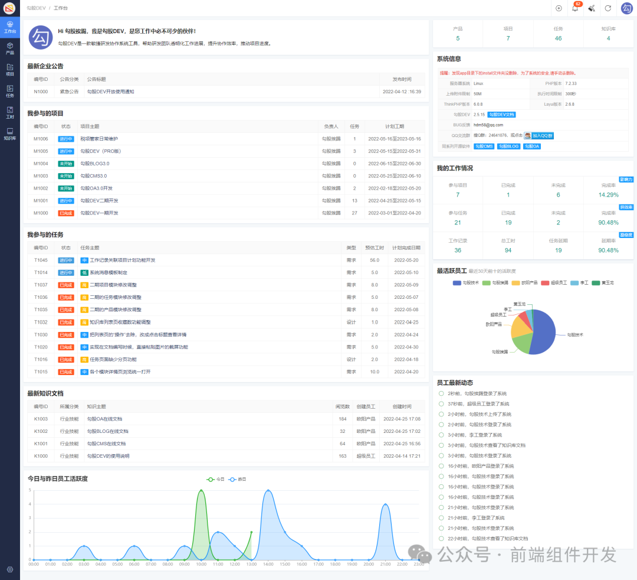Open the 勾股OA link

[532, 146]
